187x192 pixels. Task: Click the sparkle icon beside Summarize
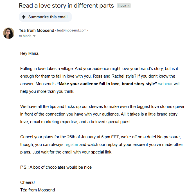[x=24, y=17]
